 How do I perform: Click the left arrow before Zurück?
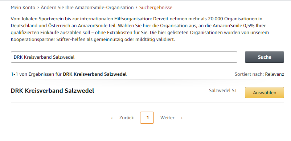(x=113, y=118)
